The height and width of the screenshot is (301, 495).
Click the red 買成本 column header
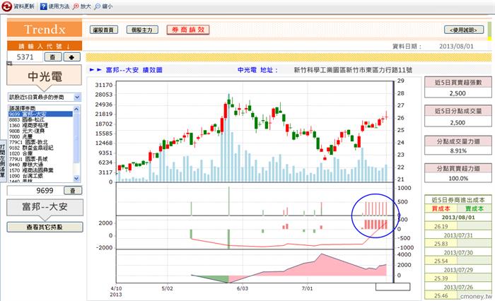[441, 209]
